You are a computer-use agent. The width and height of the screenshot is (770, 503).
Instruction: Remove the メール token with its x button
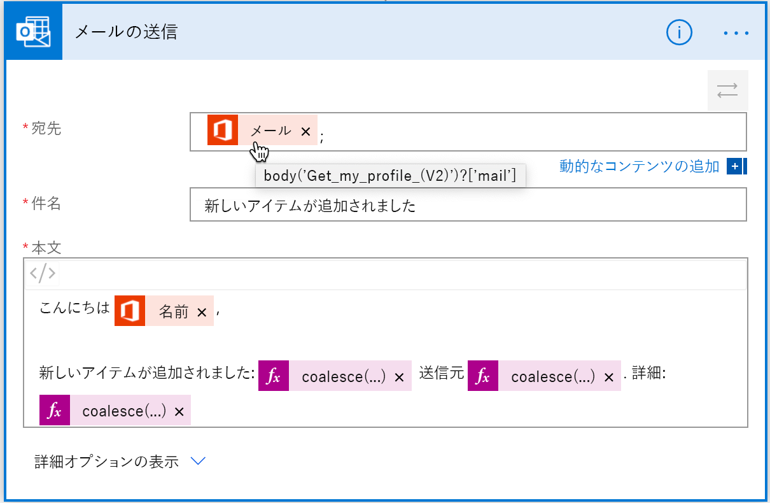[306, 131]
